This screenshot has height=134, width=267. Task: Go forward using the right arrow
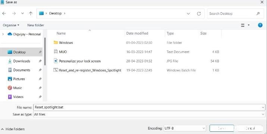tap(14, 14)
